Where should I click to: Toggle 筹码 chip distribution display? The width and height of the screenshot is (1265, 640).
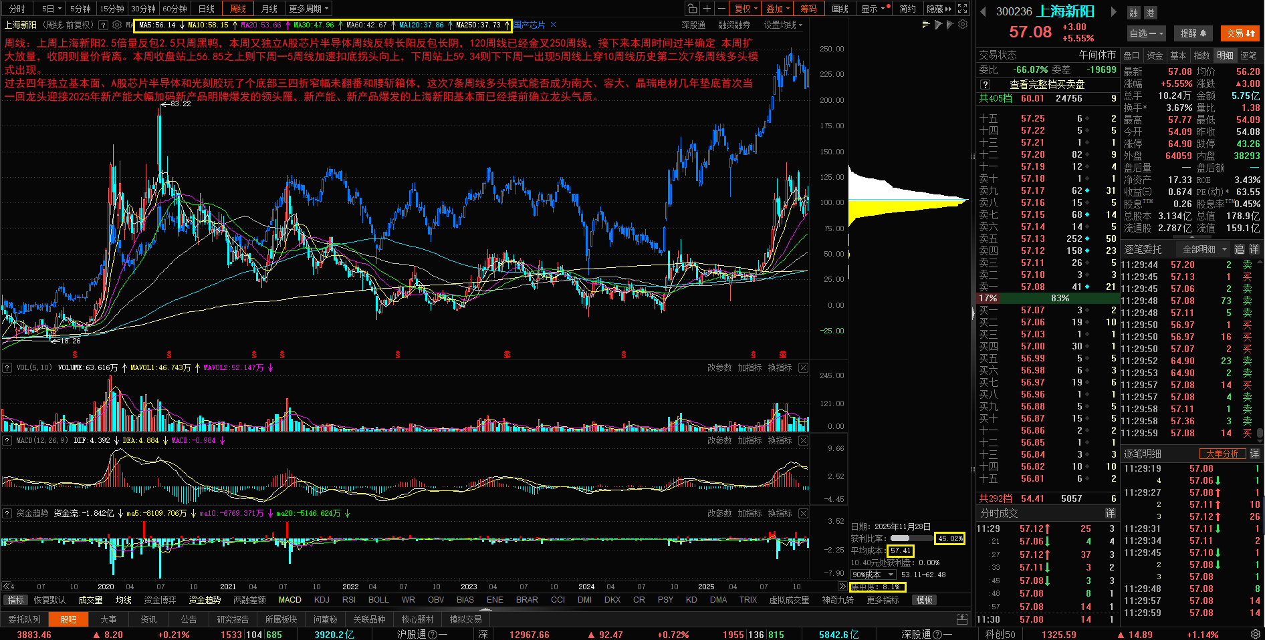809,9
